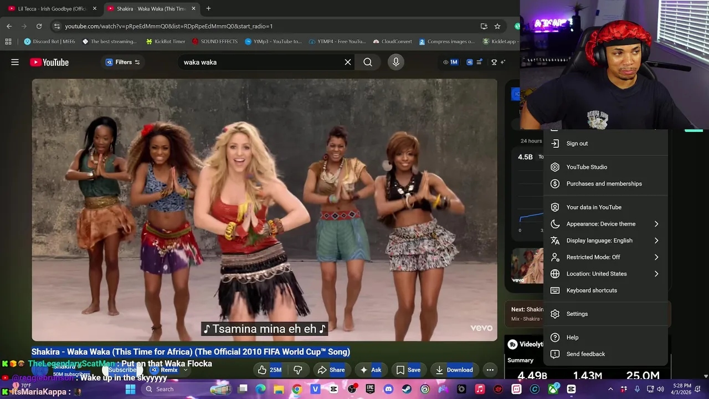Open Help from account menu
Image resolution: width=709 pixels, height=399 pixels.
[x=605, y=337]
